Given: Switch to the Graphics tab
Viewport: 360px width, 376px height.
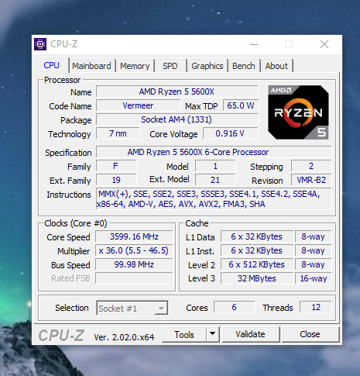Looking at the screenshot, I should (x=207, y=66).
